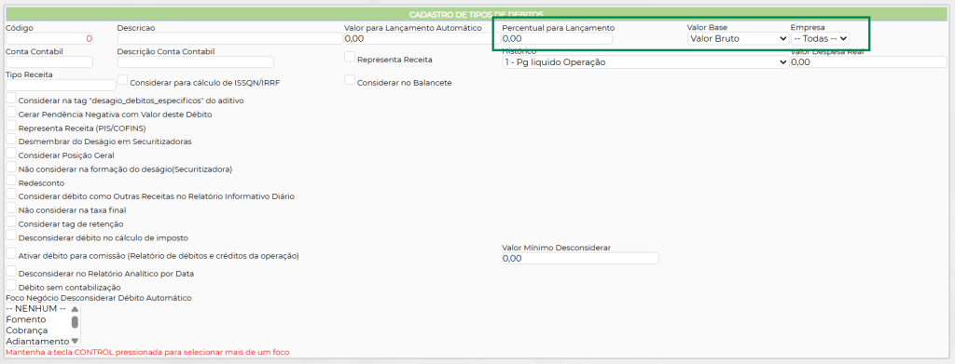The width and height of the screenshot is (955, 364).
Task: Toggle Considerar na tag desagio_debitos_especificos checkbox
Action: point(11,99)
